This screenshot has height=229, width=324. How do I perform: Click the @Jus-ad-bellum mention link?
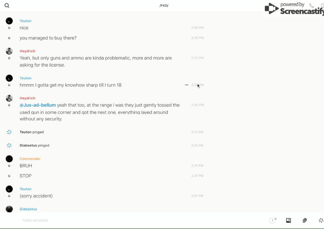click(38, 105)
